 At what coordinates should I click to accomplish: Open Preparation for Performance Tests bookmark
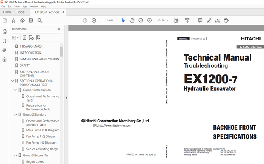(x=38, y=107)
